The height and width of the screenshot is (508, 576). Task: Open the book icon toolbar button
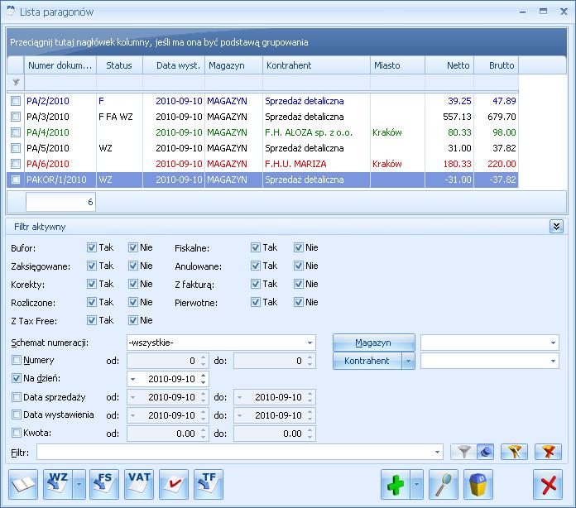coord(23,484)
